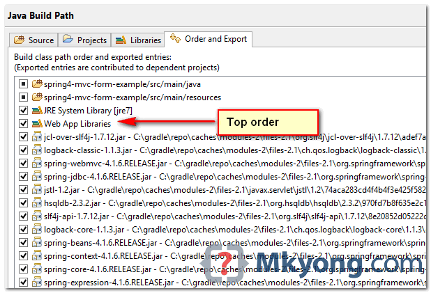Select Web App Libraries entry
Image resolution: width=431 pixels, height=293 pixels.
77,124
